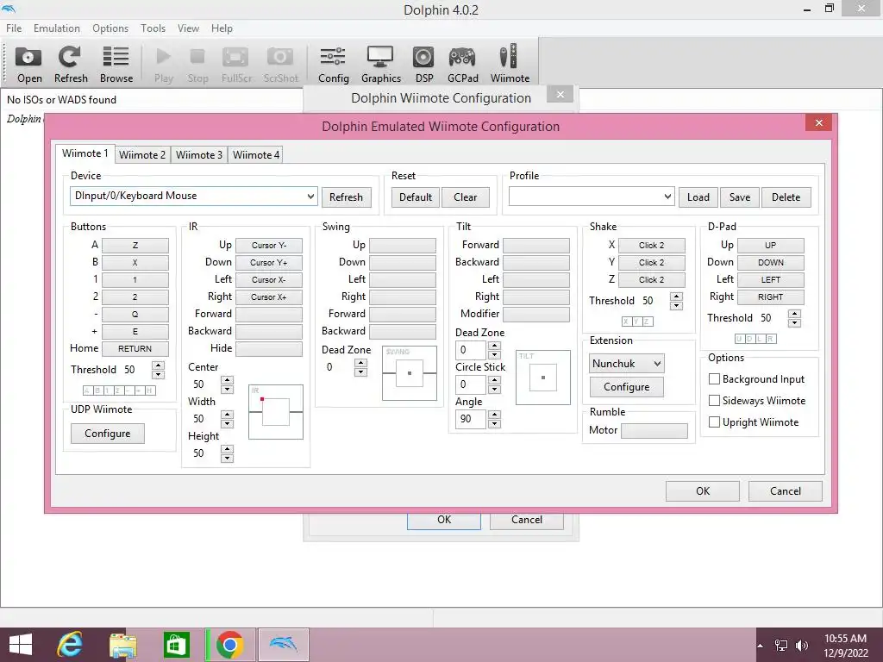Click the Wiimote toolbar icon

pos(509,64)
